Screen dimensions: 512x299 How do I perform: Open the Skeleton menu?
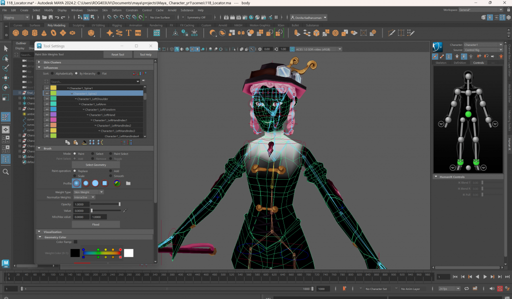[x=92, y=10]
